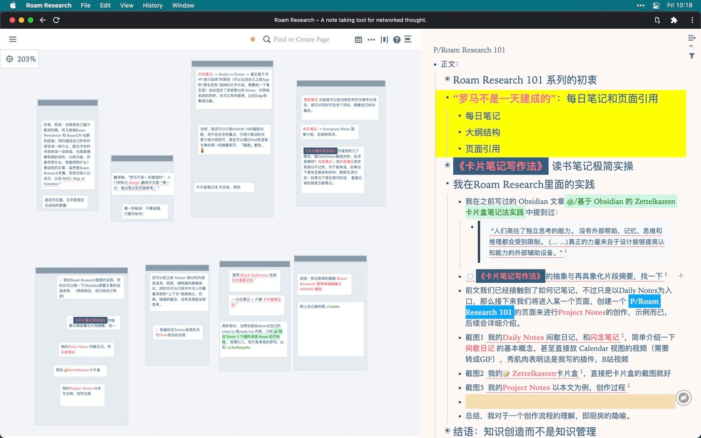
Task: Open the File menu
Action: coord(85,6)
